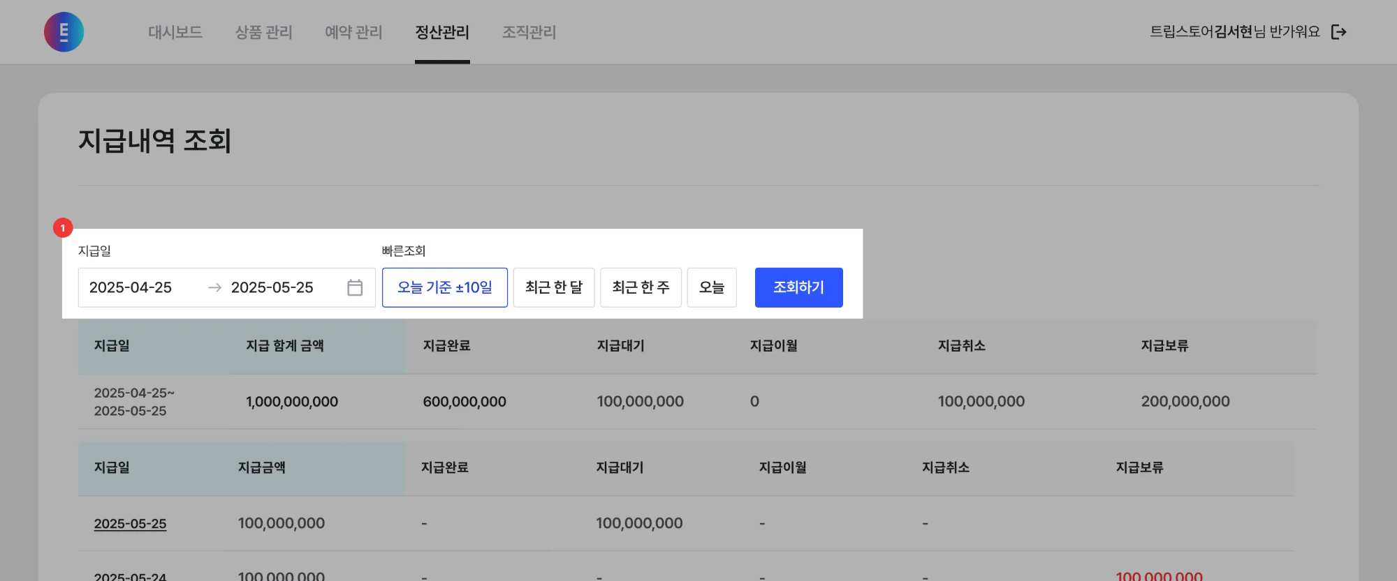Select 오늘 기준 ±10일 quick filter
This screenshot has height=581, width=1397.
point(445,287)
